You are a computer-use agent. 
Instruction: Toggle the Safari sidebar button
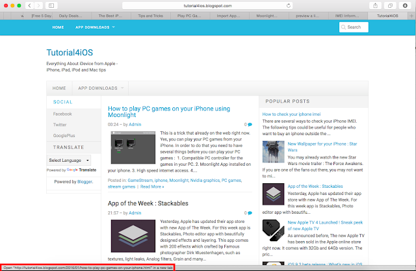click(x=51, y=5)
